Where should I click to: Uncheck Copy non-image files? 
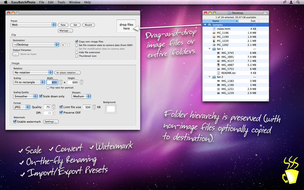[x=77, y=41]
